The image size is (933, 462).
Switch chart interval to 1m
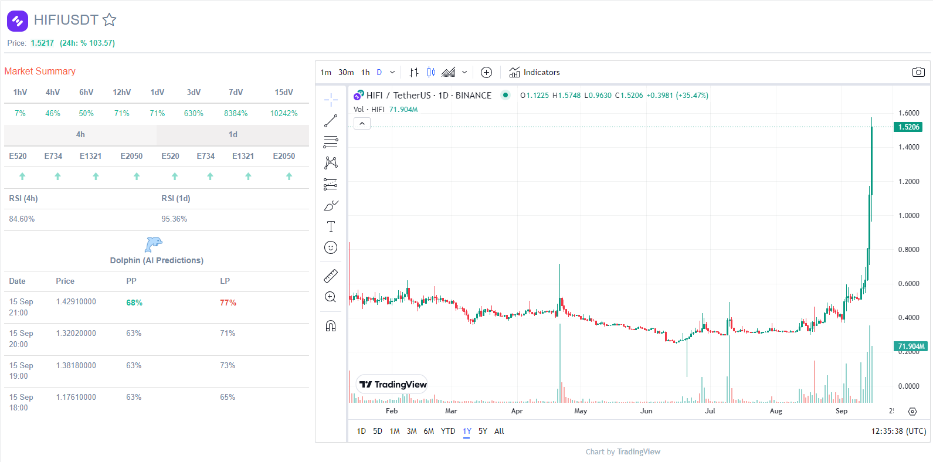326,72
